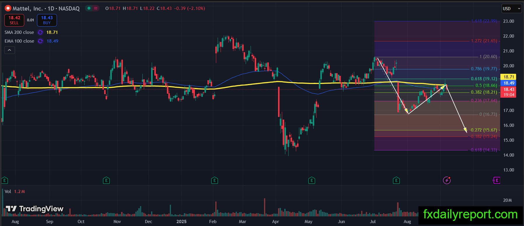Select the 0.786 (19.77) Fibonacci level label
The width and height of the screenshot is (524, 226).
point(484,69)
